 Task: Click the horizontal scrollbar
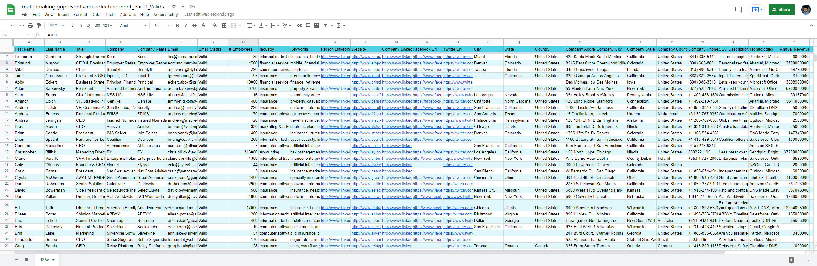(369, 252)
